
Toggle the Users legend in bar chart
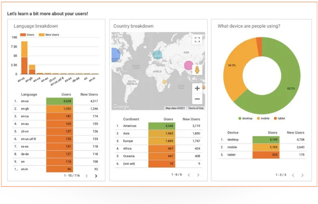coord(27,35)
